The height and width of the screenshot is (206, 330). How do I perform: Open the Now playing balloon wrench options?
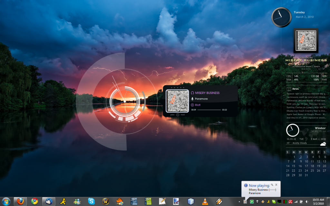click(x=272, y=185)
